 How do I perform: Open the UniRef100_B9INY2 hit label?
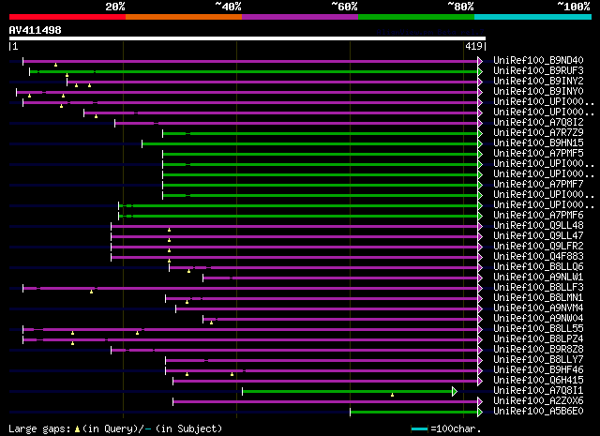(x=538, y=82)
